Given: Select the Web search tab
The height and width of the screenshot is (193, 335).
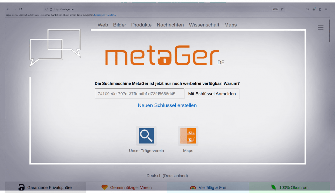Looking at the screenshot, I should pos(103,25).
